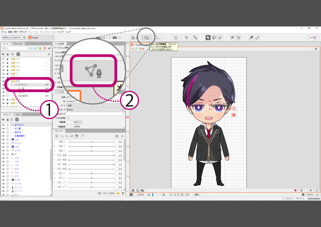Viewport: 321px width, 227px height.
Task: Open the モデリング menu
Action: pyautogui.click(x=23, y=32)
